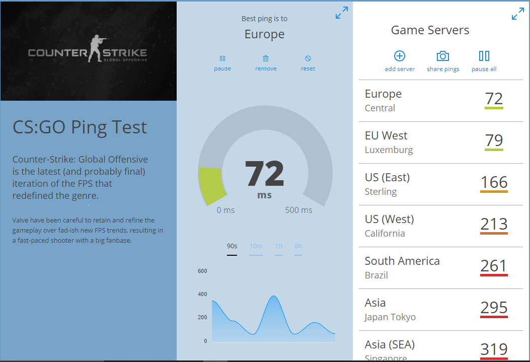The width and height of the screenshot is (530, 362).
Task: Click the pause all icon
Action: pos(484,56)
